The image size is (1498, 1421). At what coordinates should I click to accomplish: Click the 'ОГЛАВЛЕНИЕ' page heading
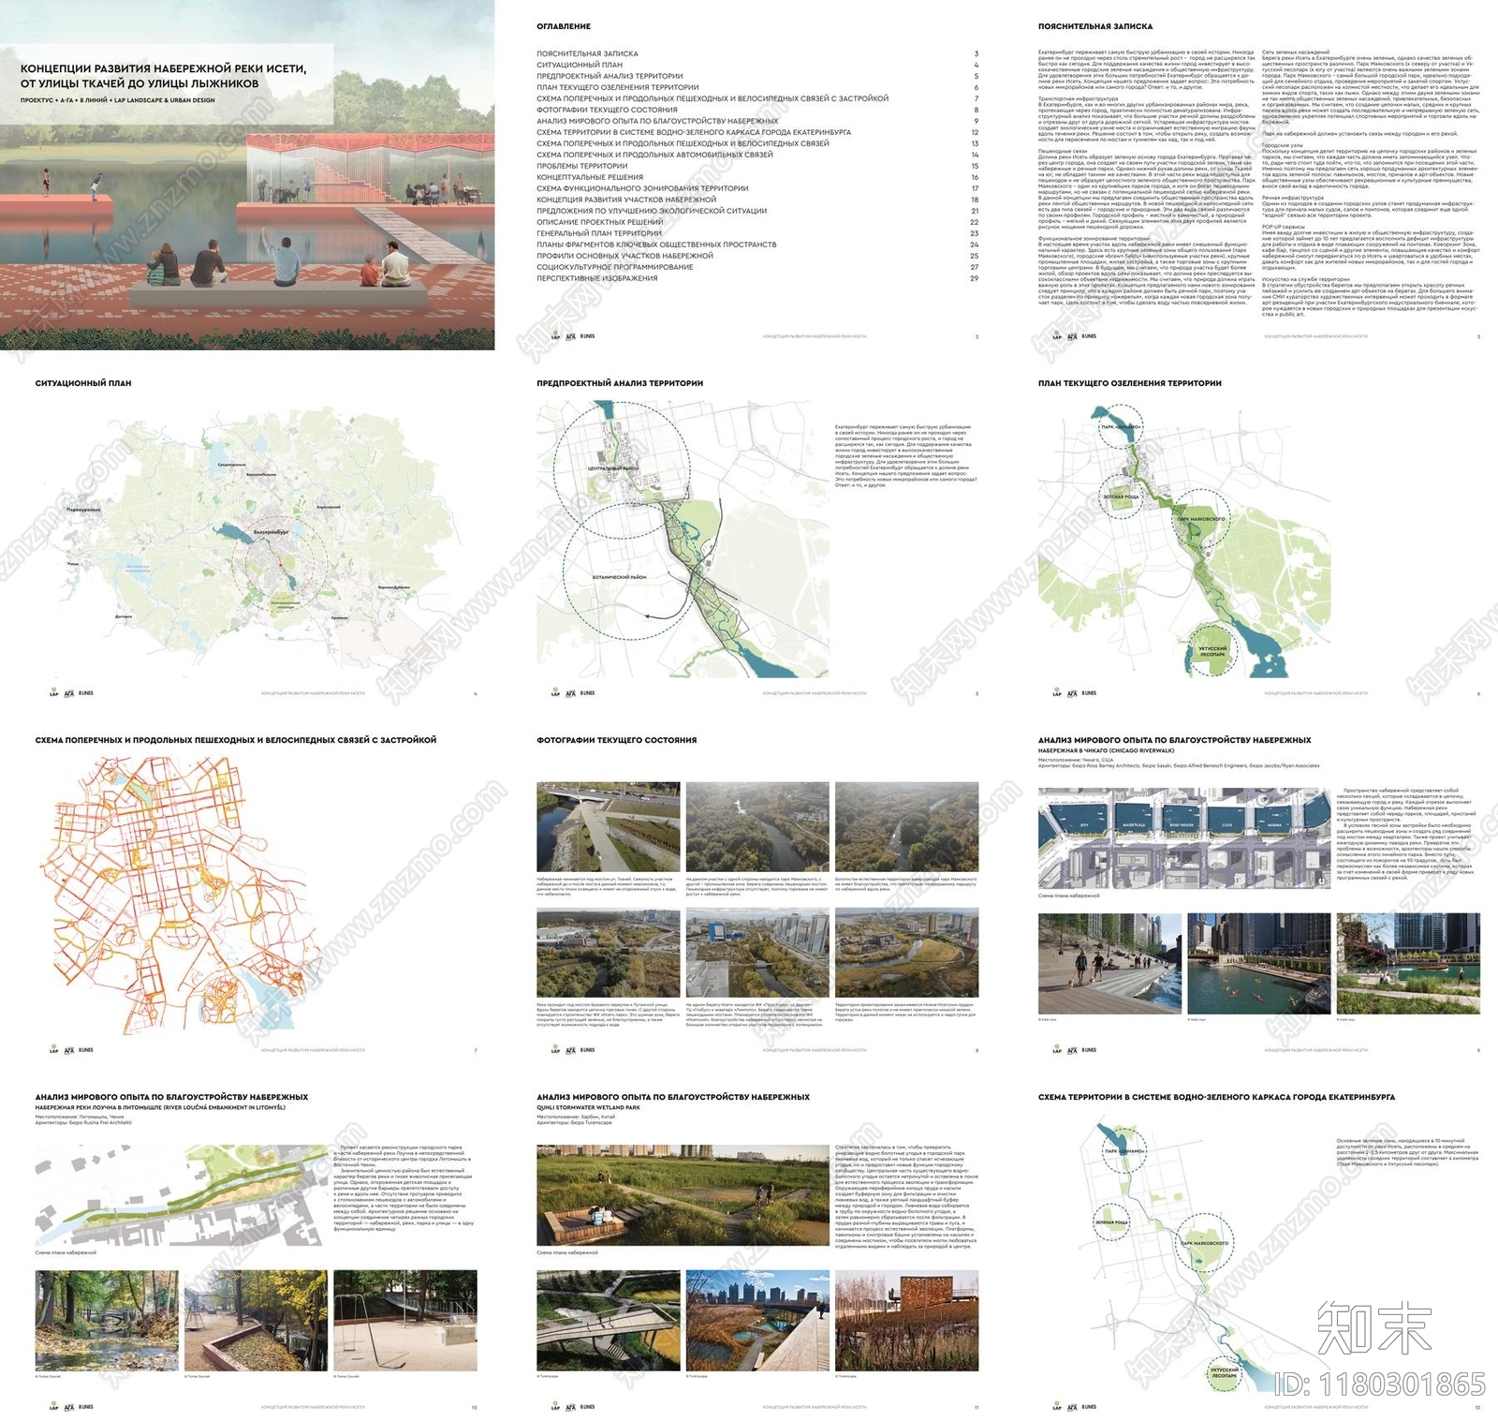(x=564, y=26)
